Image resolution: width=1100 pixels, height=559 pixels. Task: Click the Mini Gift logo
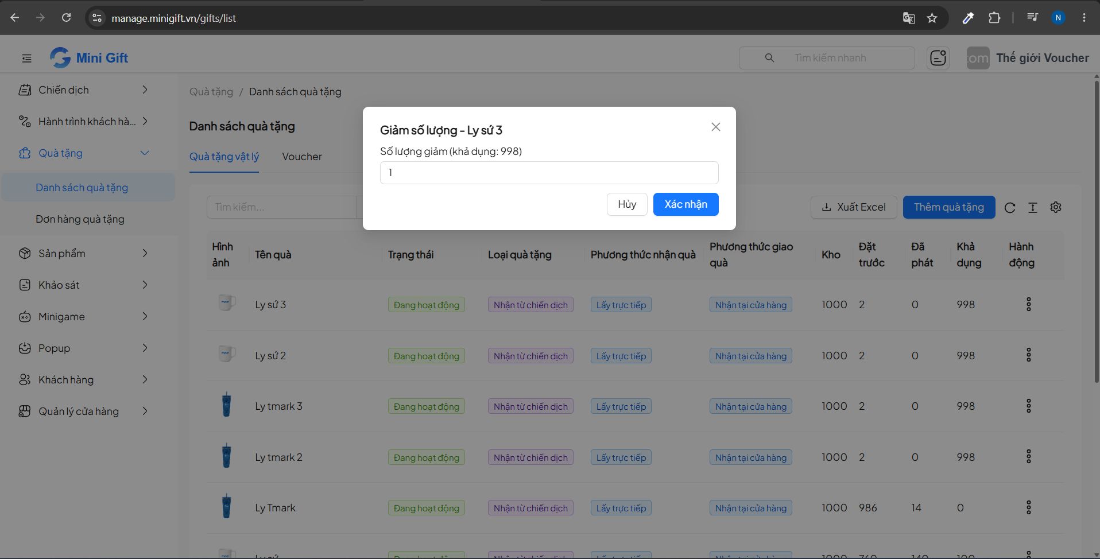pos(89,58)
